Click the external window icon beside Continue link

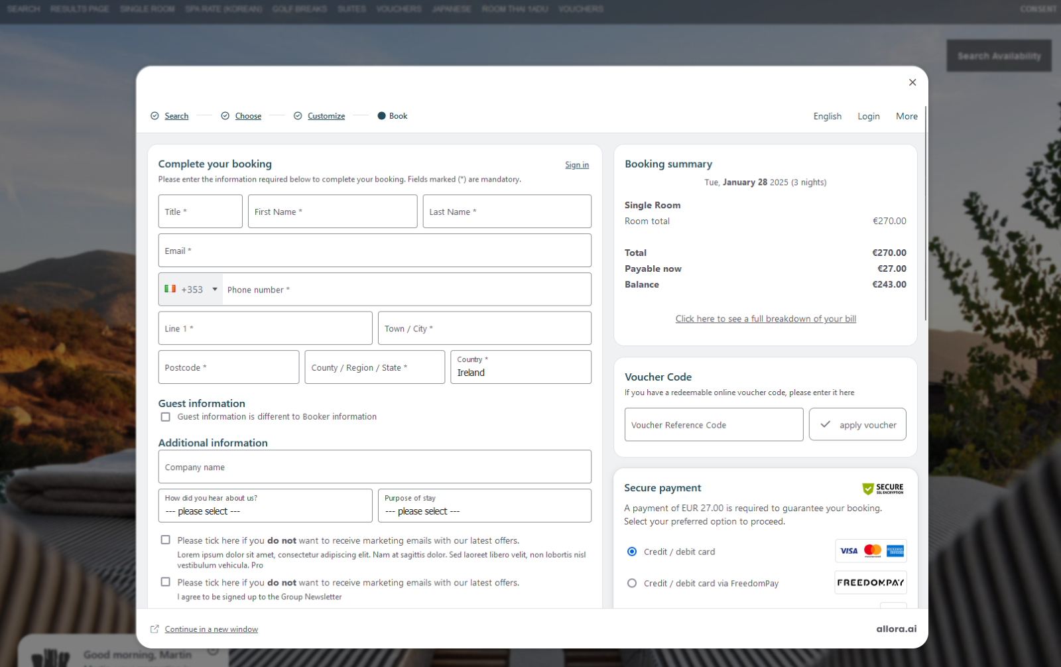(x=155, y=629)
